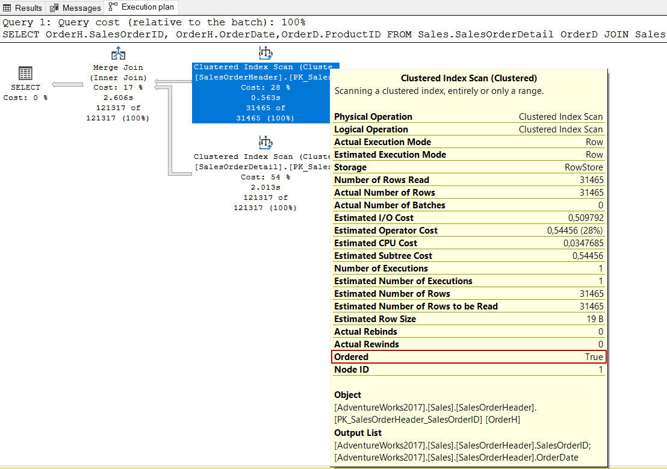Screen dimensions: 667x469
Task: Click the Merge Join 2.606s timing text
Action: tap(118, 98)
